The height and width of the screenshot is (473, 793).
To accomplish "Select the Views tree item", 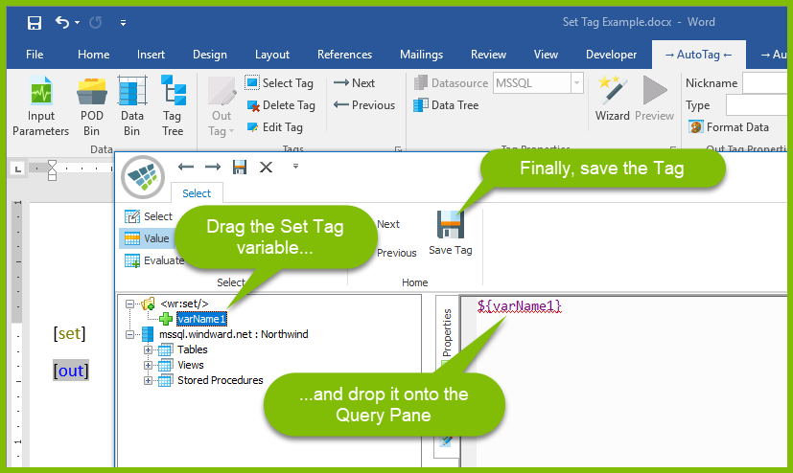I will tap(190, 365).
